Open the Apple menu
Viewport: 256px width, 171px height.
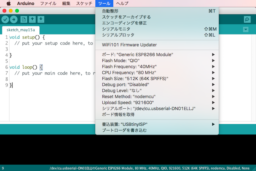click(9, 3)
